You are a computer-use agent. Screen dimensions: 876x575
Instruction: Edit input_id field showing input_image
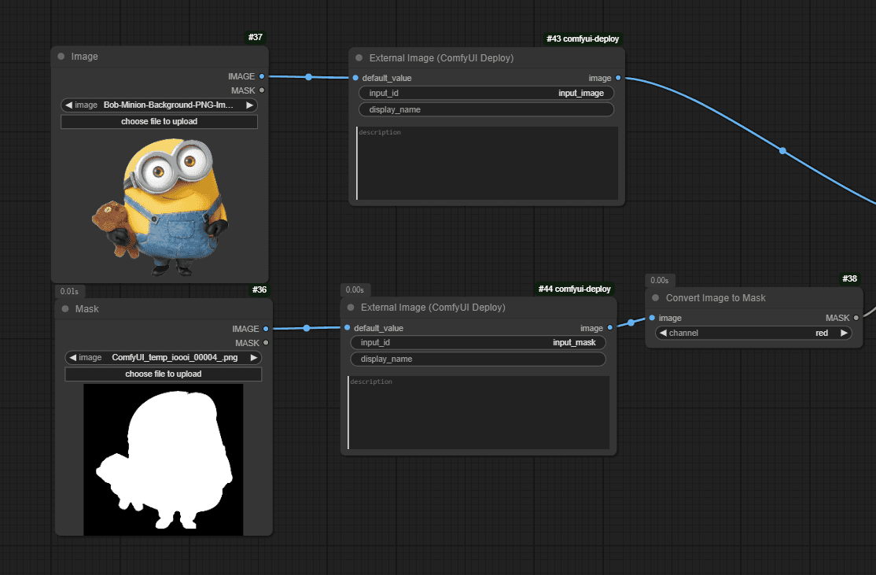tap(487, 94)
